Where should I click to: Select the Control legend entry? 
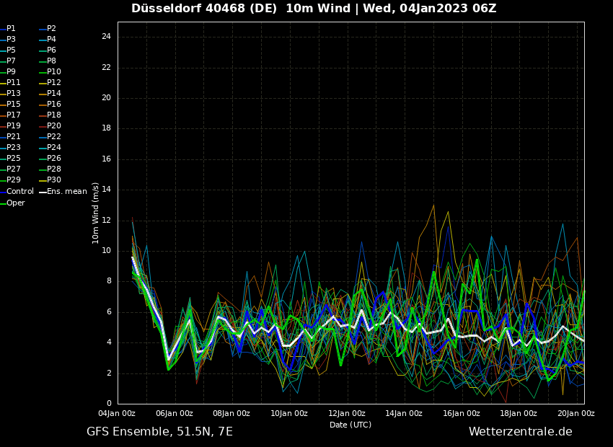click(x=19, y=192)
